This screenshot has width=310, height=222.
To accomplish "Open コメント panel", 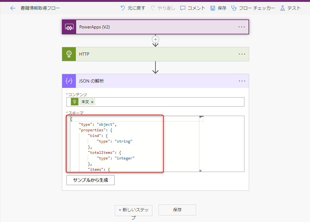I will click(x=193, y=8).
